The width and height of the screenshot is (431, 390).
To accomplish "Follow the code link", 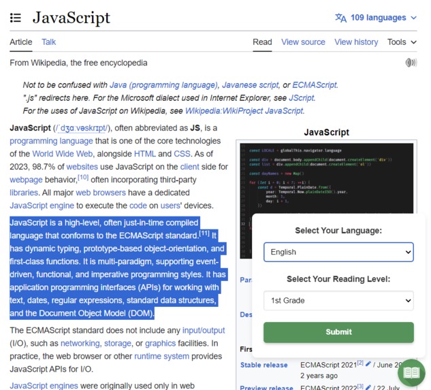I will (138, 206).
